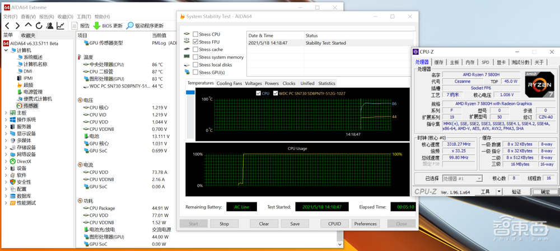
Task: Open the 内存 tab in CPU-Z
Action: click(470, 62)
